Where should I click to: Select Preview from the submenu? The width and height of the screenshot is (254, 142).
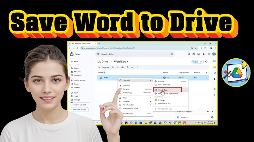click(x=171, y=81)
